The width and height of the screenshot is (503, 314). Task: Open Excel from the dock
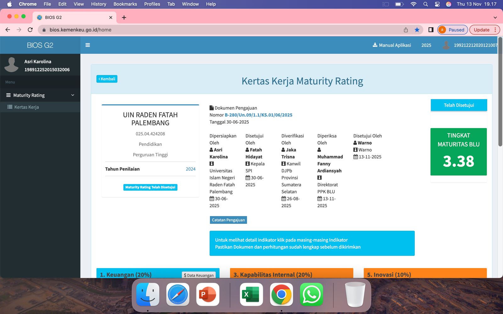pos(251,295)
